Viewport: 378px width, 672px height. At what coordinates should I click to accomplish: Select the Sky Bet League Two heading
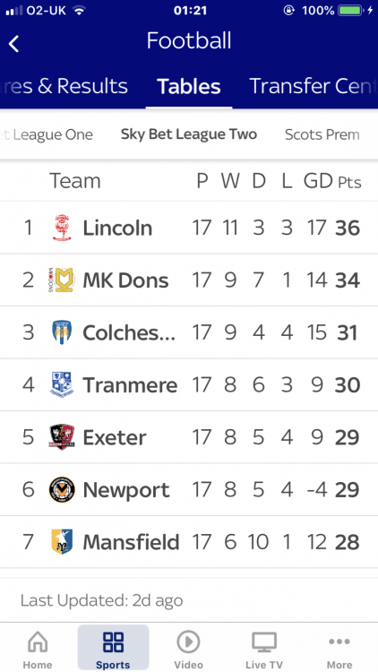click(189, 134)
